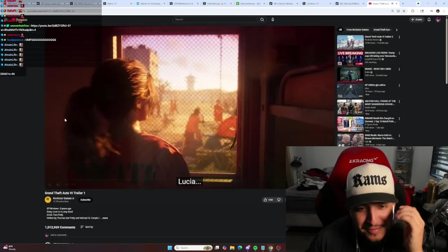
Task: Select the From Rockstar Games chip
Action: [358, 30]
